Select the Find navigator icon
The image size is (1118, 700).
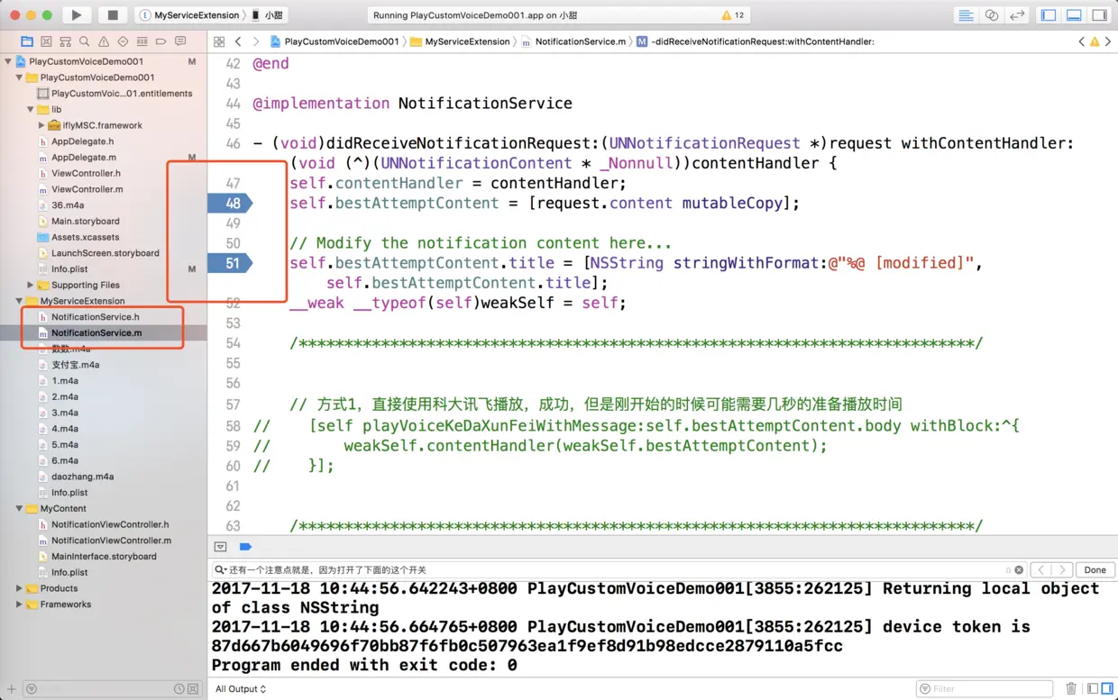coord(84,41)
